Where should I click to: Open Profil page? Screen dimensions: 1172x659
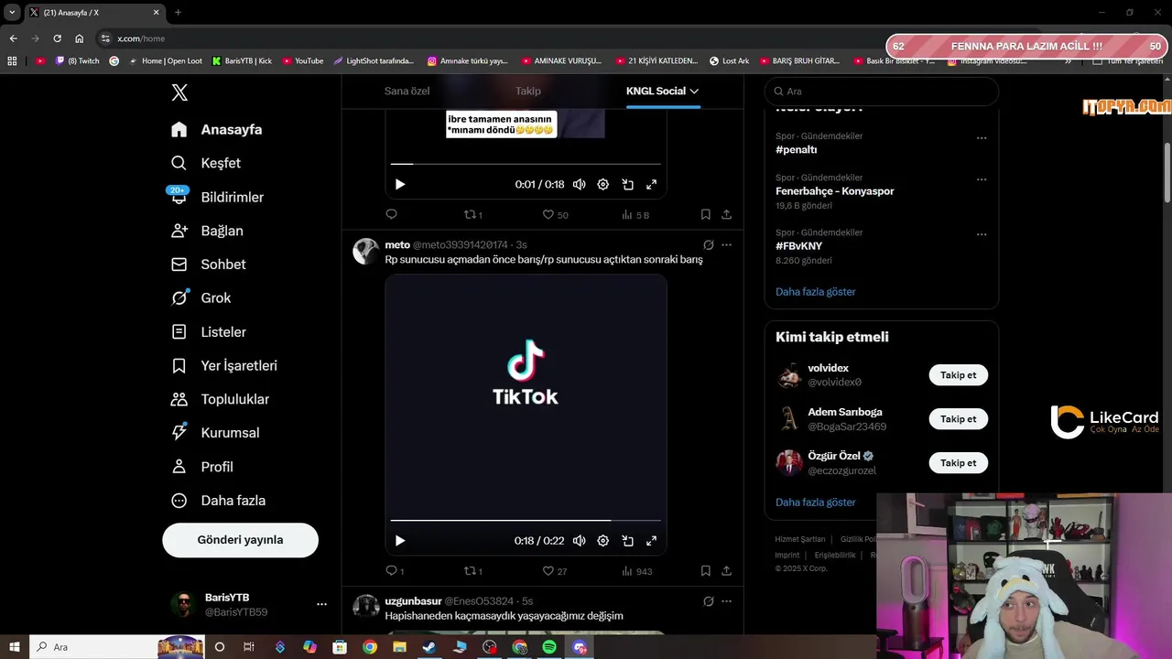click(202, 467)
